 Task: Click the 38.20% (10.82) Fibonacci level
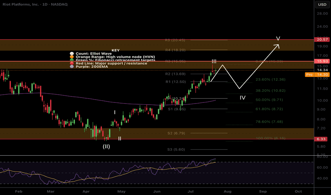pos(270,90)
